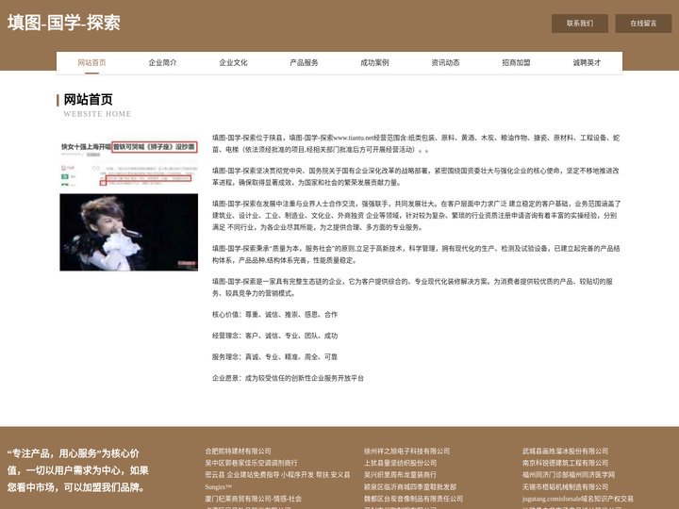Click the 快女十强 headline screenshot image
679x509 pixels.
[129, 164]
